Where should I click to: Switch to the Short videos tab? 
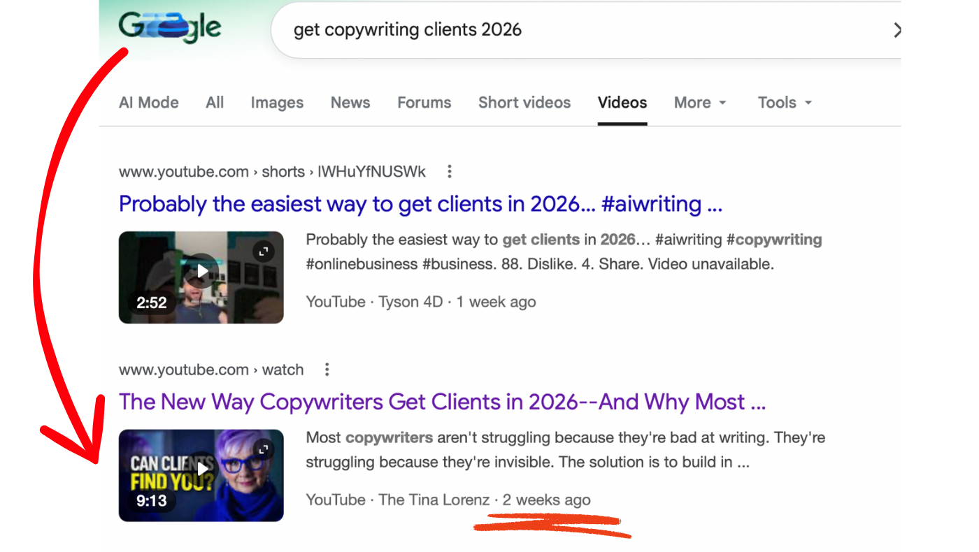(524, 103)
